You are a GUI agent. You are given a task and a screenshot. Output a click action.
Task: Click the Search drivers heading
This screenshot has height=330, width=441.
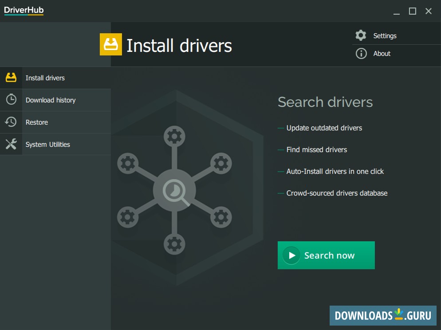pos(325,102)
